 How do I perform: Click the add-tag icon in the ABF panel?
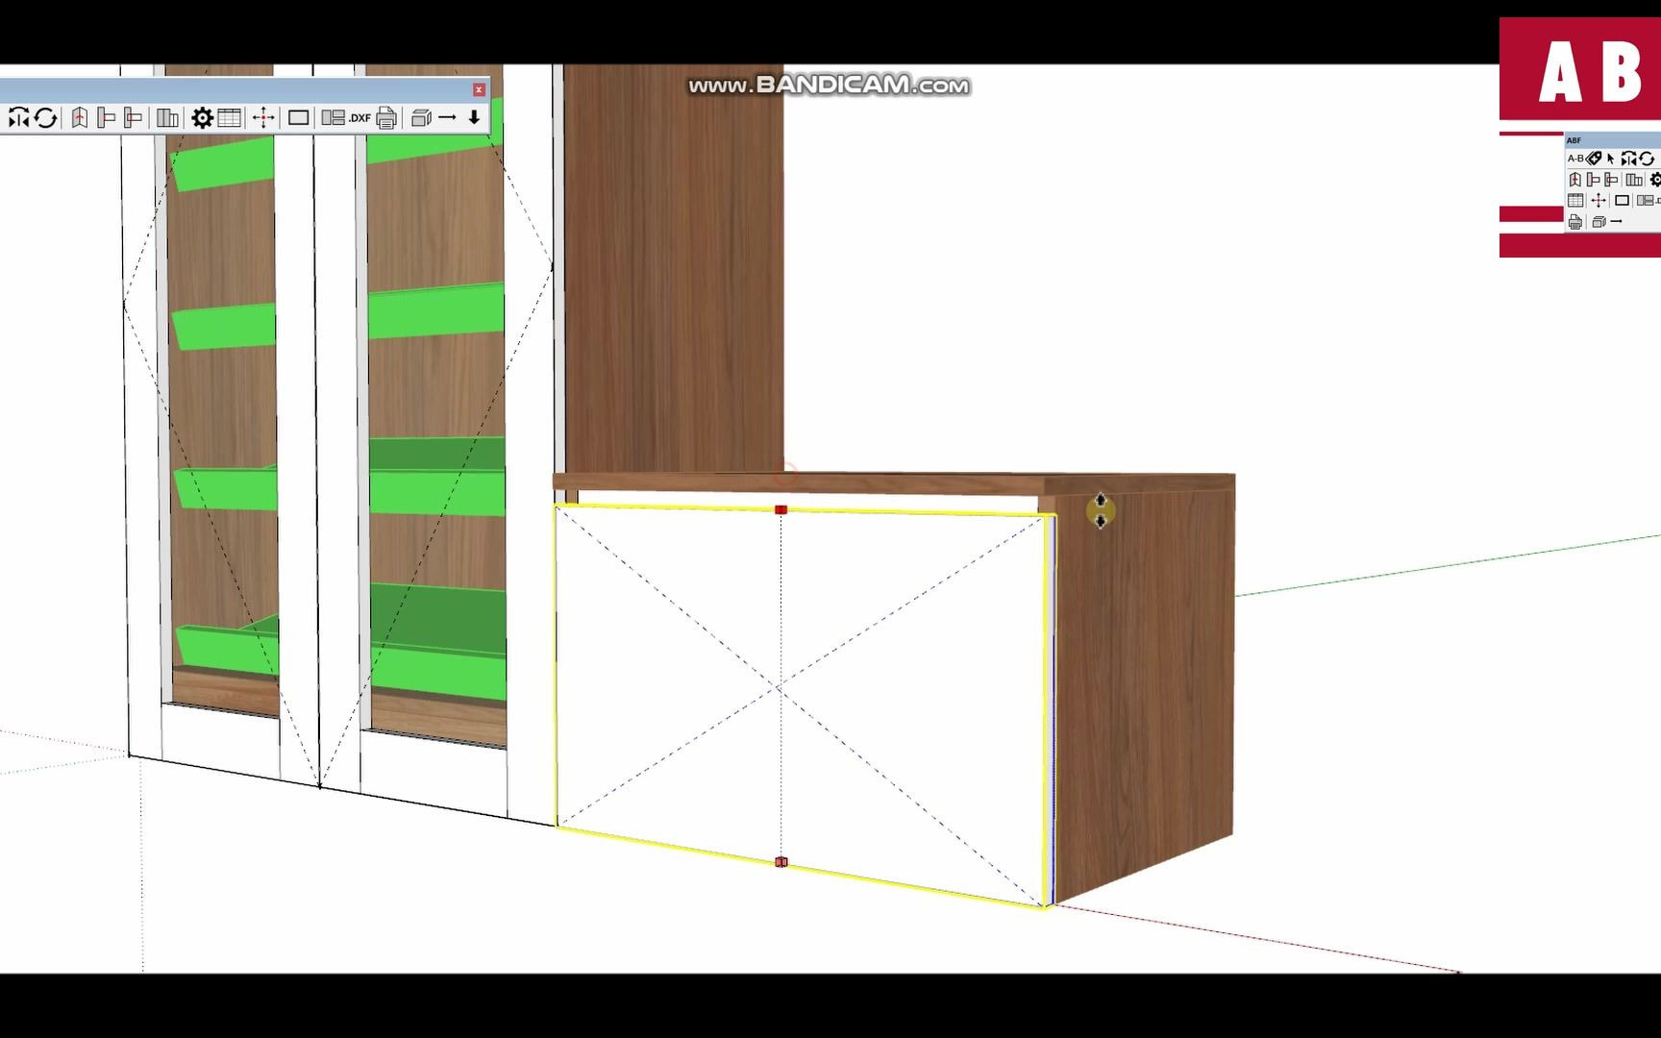(x=1594, y=159)
